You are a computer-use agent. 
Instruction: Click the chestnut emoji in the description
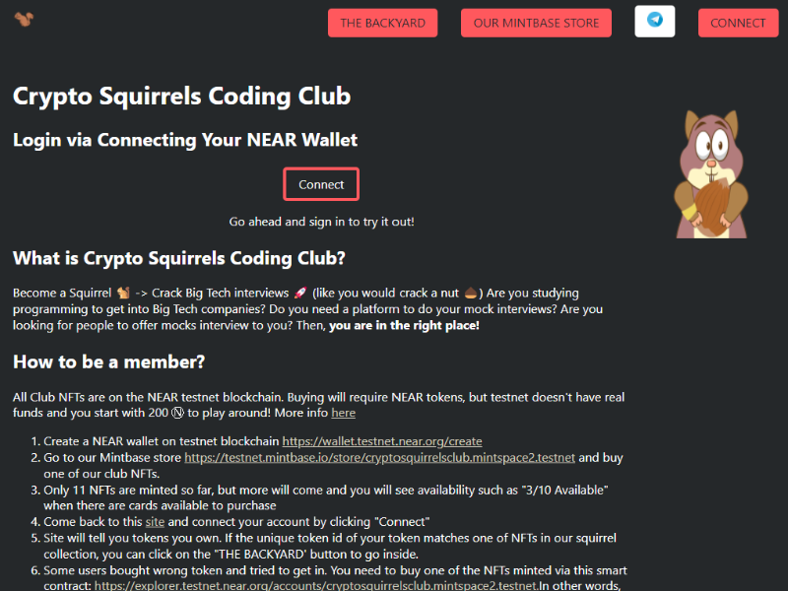pyautogui.click(x=471, y=293)
